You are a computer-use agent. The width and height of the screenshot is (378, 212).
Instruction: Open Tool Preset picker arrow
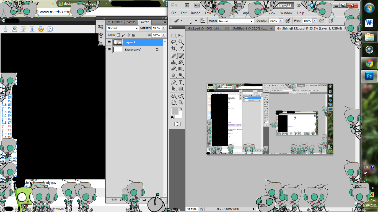click(x=182, y=21)
